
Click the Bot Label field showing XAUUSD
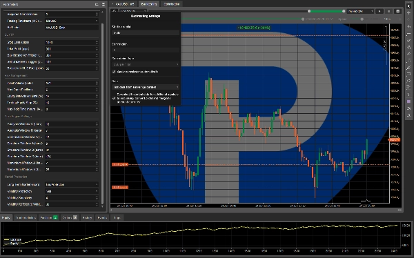[x=72, y=28]
